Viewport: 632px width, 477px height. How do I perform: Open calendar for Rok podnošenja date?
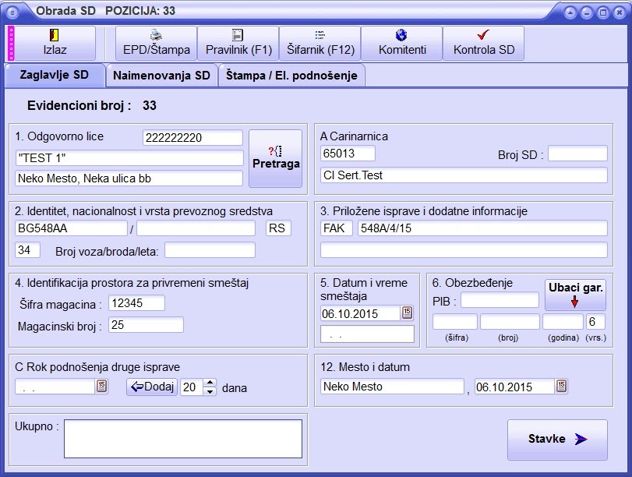[x=101, y=386]
